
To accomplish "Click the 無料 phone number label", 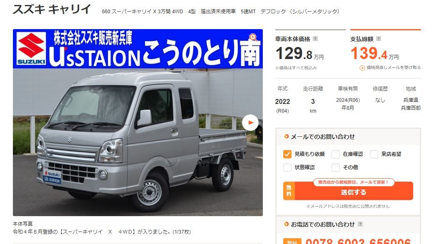I will coord(292,242).
